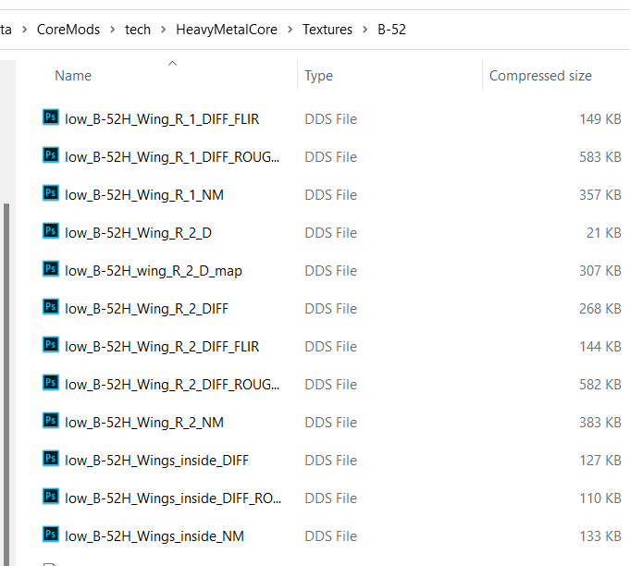Select truncated file low_B-52H_Wings_inside_DIFF_RO...

click(x=173, y=498)
